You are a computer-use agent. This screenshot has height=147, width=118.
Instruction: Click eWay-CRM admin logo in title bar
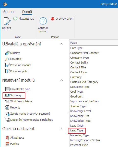(5, 4)
